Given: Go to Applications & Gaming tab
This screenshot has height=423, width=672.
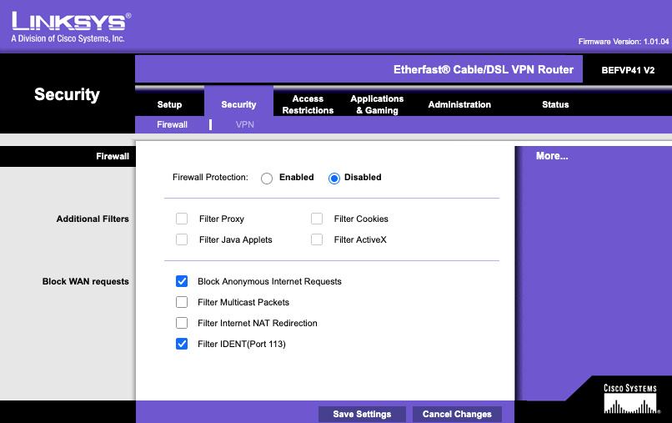Looking at the screenshot, I should [377, 104].
